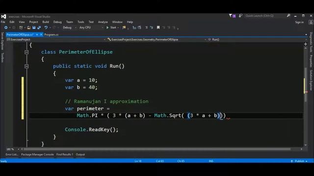Open the Build menu

pos(46,22)
